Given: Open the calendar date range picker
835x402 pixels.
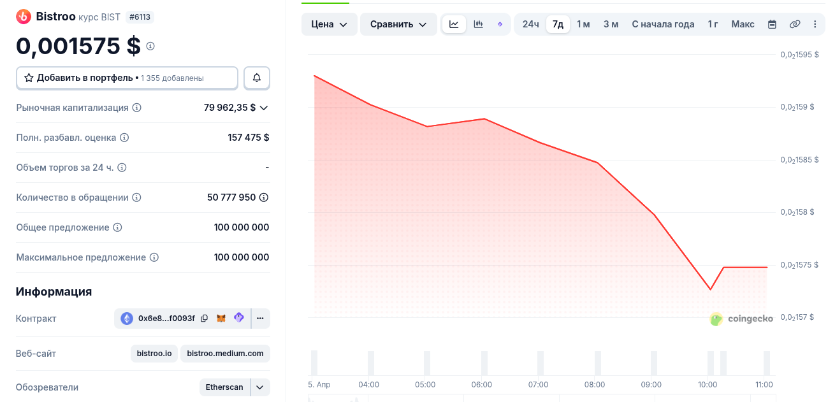Looking at the screenshot, I should 772,24.
